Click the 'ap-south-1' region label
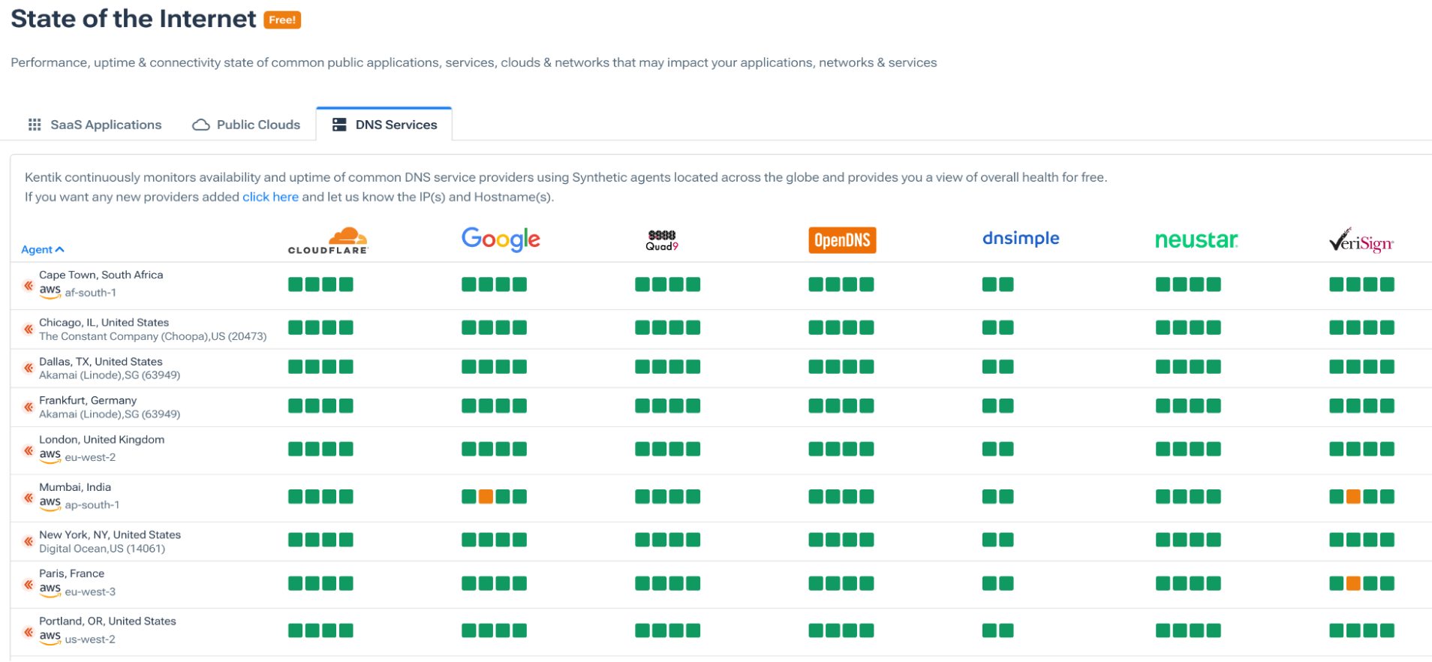The image size is (1432, 662). coord(92,505)
